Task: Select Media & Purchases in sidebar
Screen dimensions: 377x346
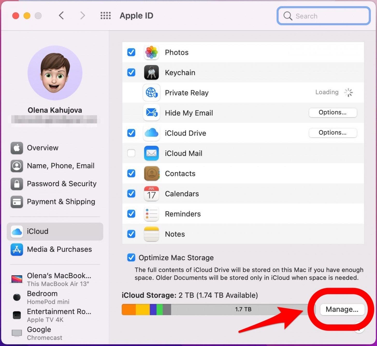Action: pyautogui.click(x=59, y=249)
